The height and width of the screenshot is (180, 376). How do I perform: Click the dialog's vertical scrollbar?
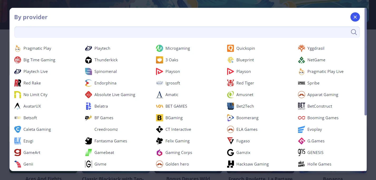pyautogui.click(x=365, y=62)
